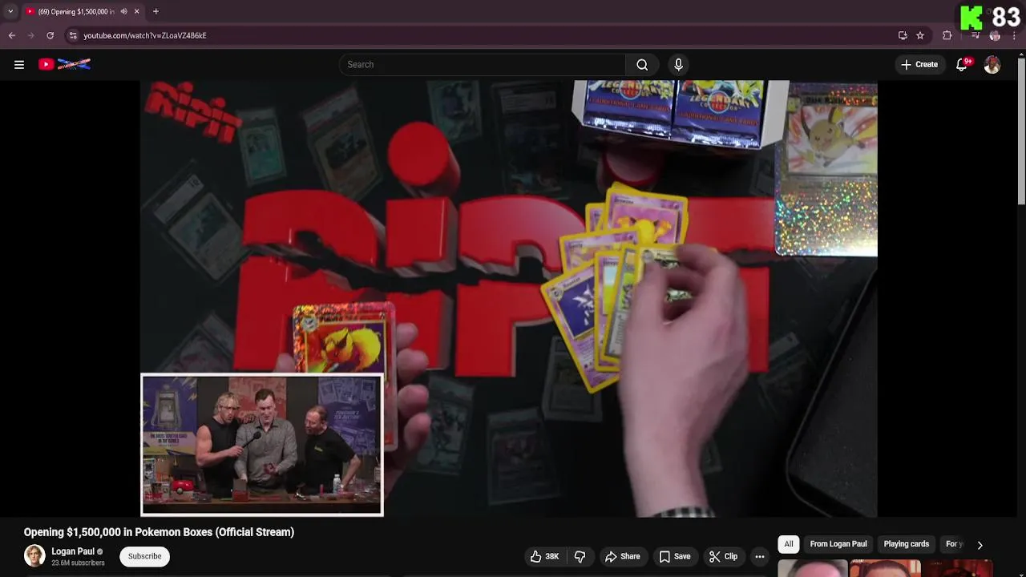This screenshot has height=577, width=1026.
Task: Install app icon in address bar
Action: coord(903,35)
